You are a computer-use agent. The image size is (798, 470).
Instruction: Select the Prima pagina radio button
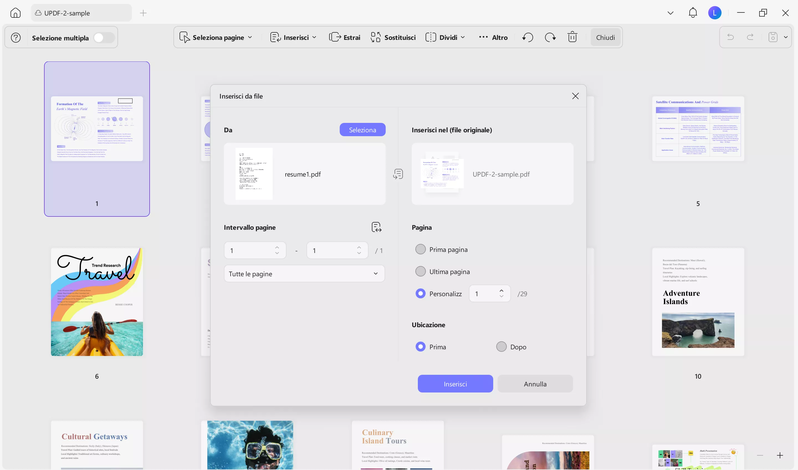(x=420, y=249)
